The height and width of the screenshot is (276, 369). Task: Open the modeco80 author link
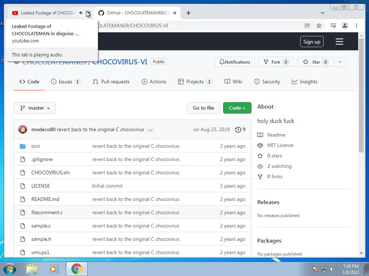point(43,129)
